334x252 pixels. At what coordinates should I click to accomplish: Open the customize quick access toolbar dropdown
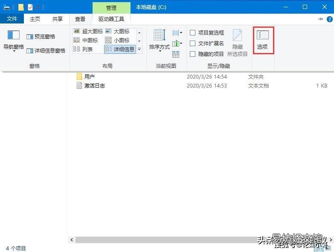coord(38,8)
